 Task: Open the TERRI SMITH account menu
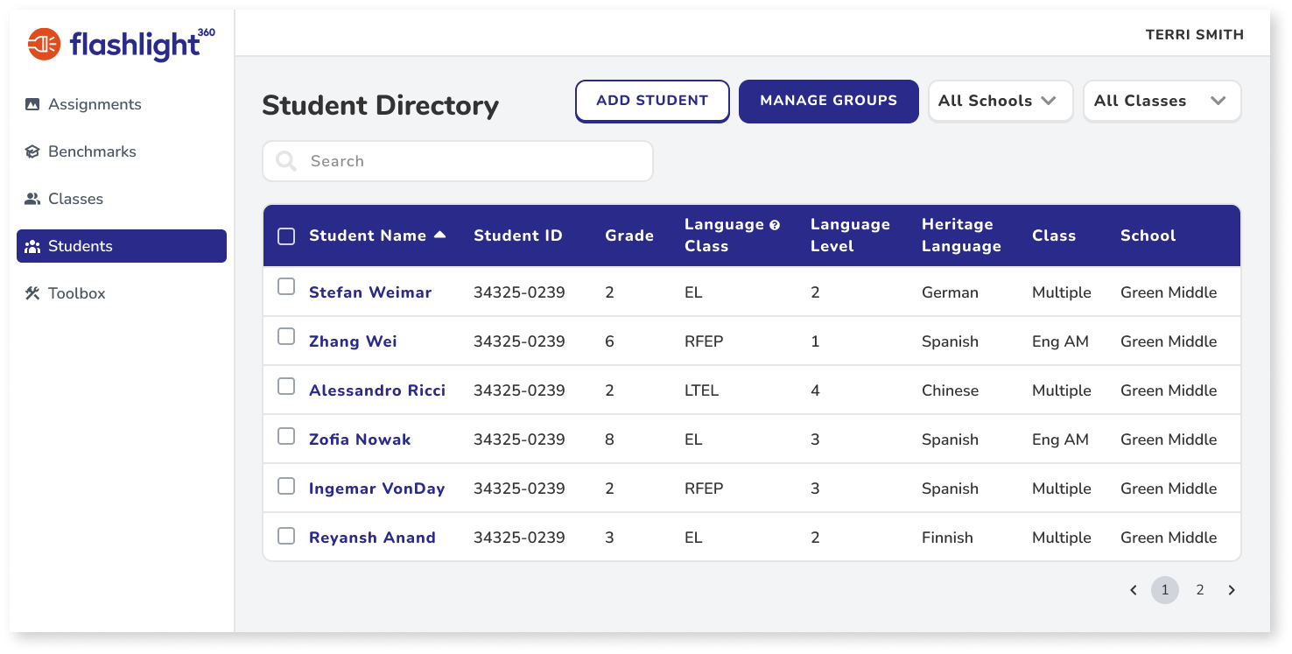click(1195, 35)
